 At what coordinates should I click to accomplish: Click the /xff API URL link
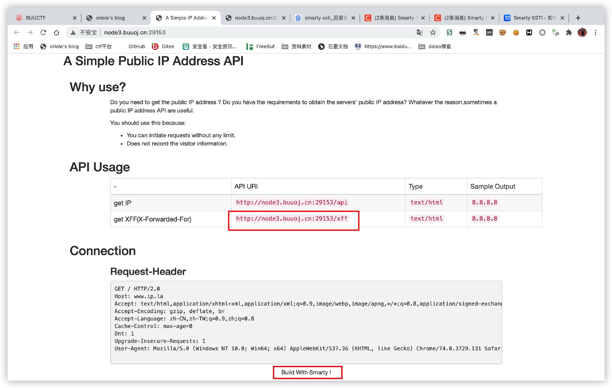pyautogui.click(x=291, y=218)
